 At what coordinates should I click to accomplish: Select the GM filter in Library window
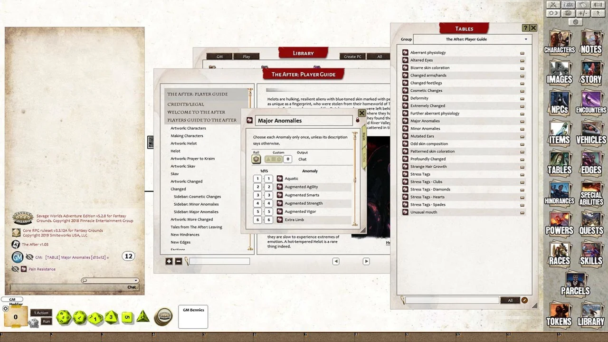[219, 57]
